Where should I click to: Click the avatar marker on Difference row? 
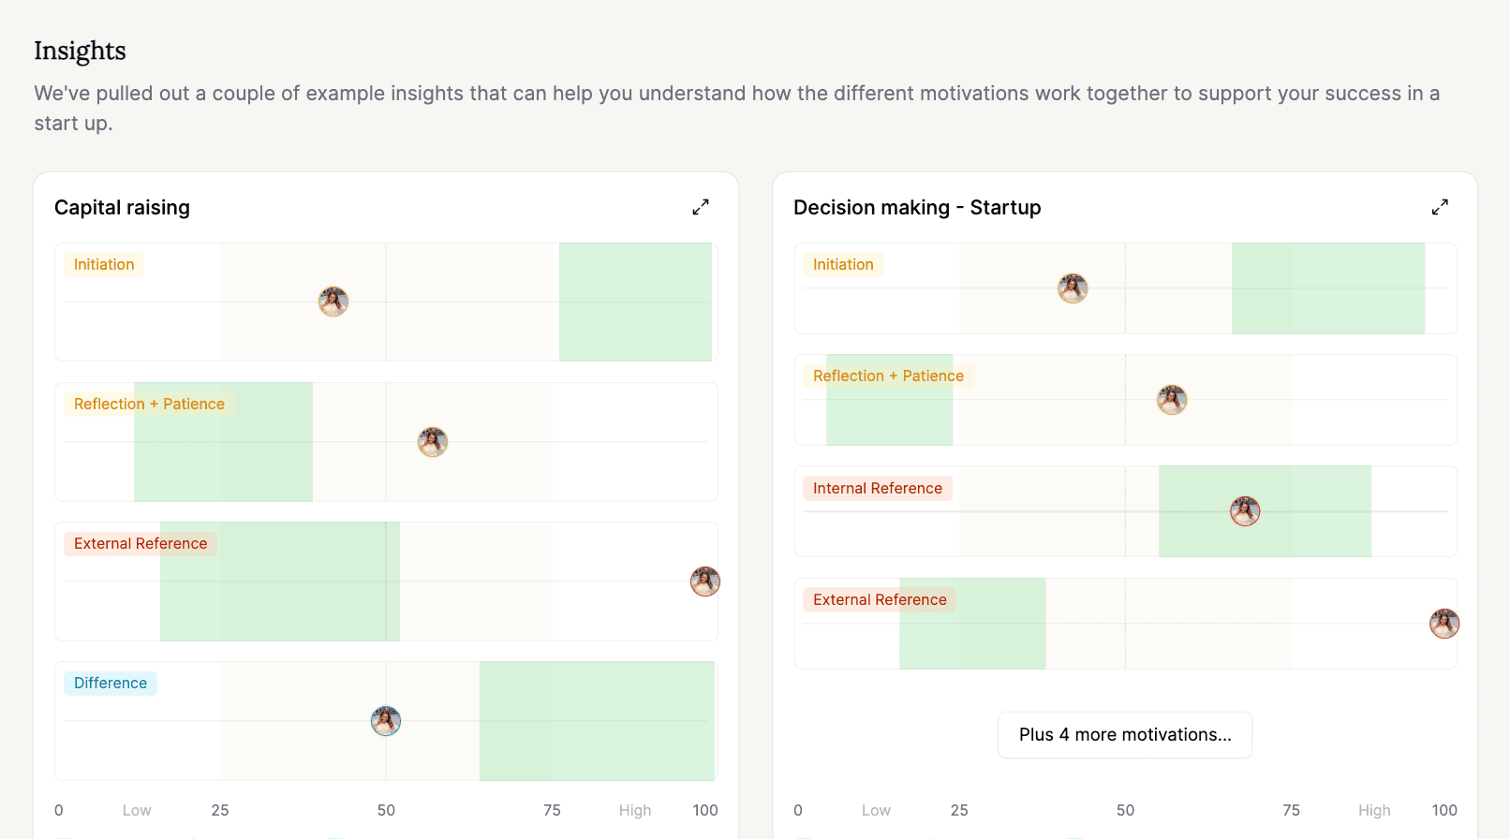coord(386,721)
